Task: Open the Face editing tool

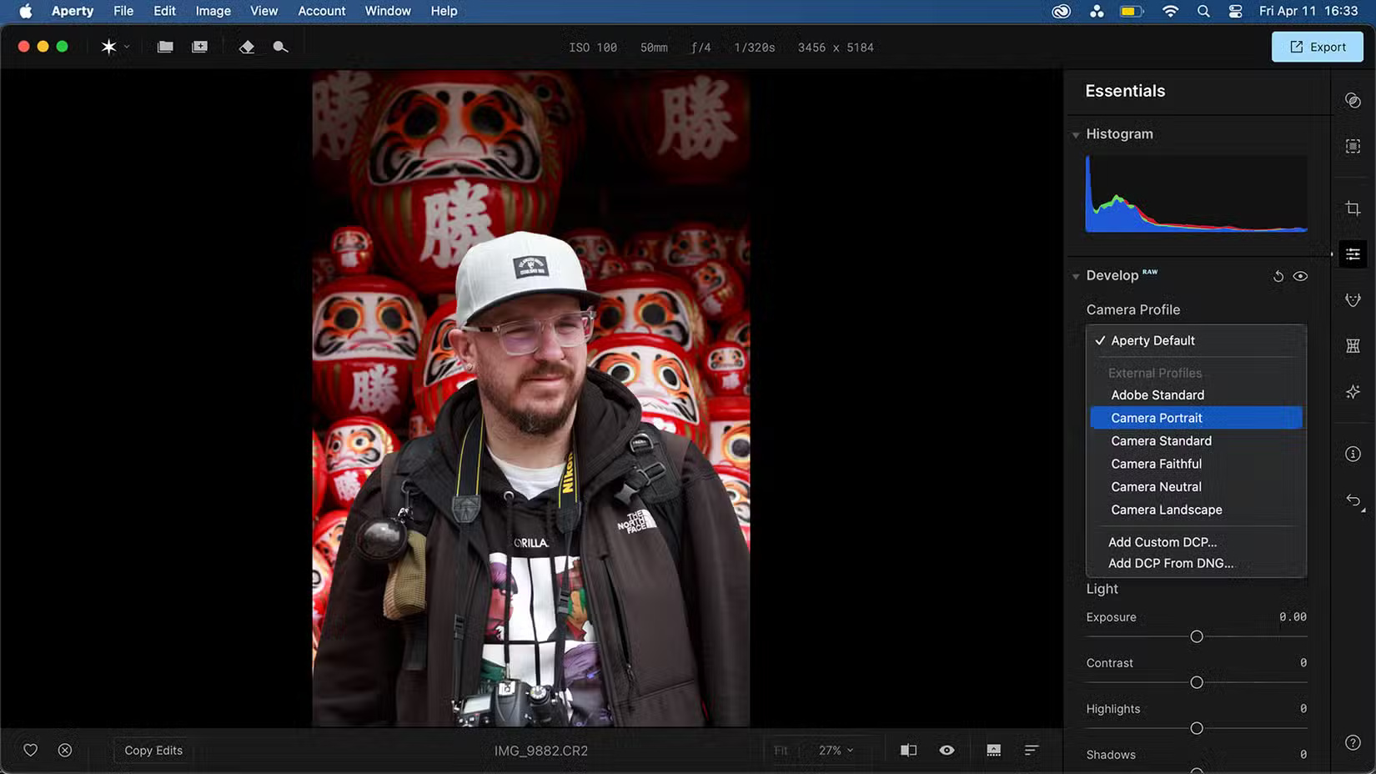Action: pos(1353,299)
